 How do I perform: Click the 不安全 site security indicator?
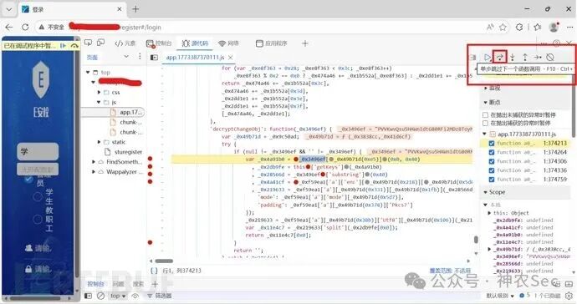pyautogui.click(x=52, y=28)
